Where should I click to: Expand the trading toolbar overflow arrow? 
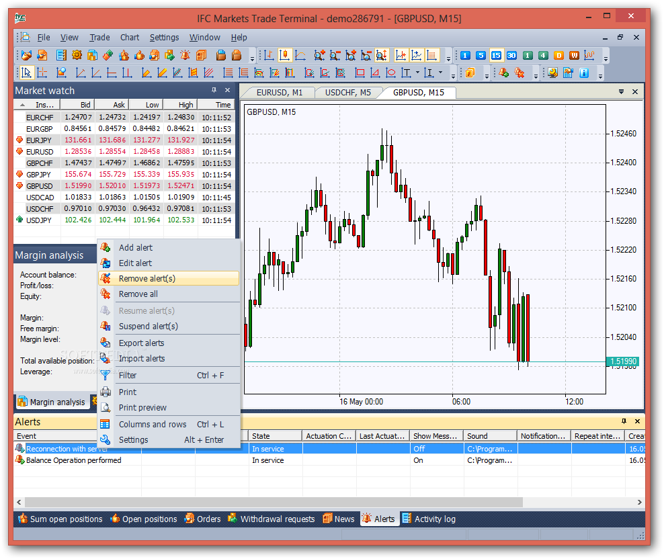pos(252,59)
